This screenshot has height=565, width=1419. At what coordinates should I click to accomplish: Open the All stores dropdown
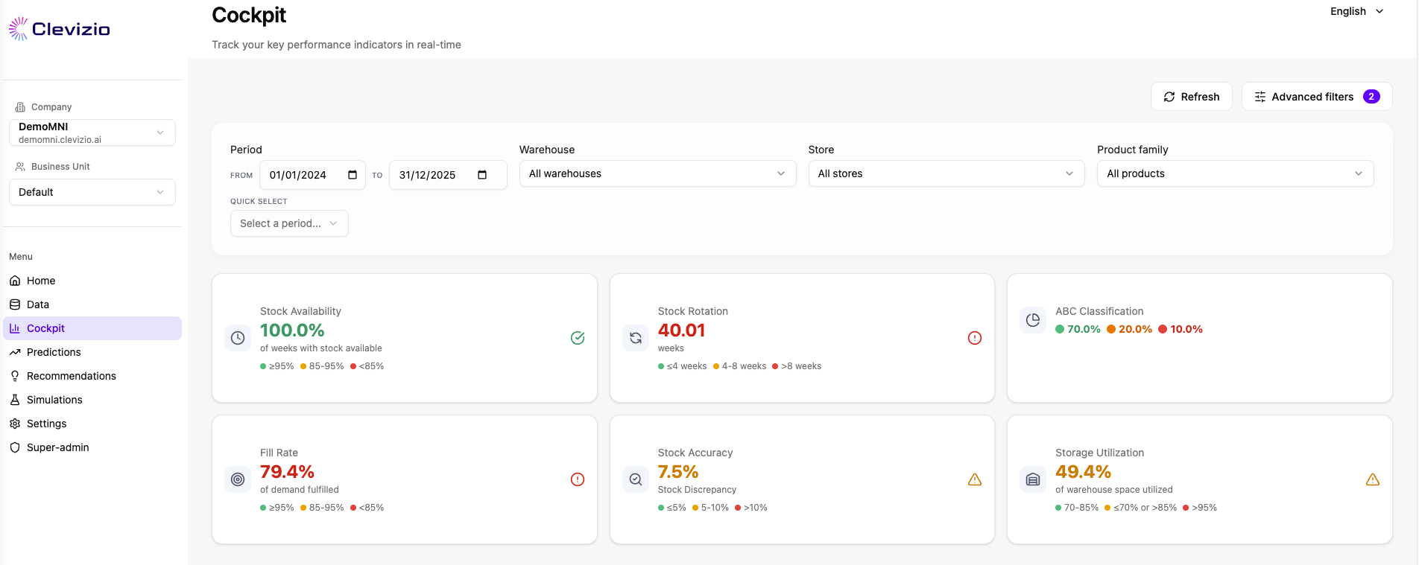click(x=946, y=173)
